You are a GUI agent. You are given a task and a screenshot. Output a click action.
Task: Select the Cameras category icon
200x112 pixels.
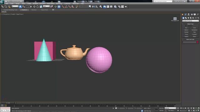tap(191, 18)
